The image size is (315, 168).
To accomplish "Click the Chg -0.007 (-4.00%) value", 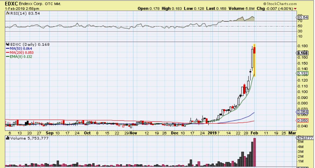I will click(x=275, y=9).
